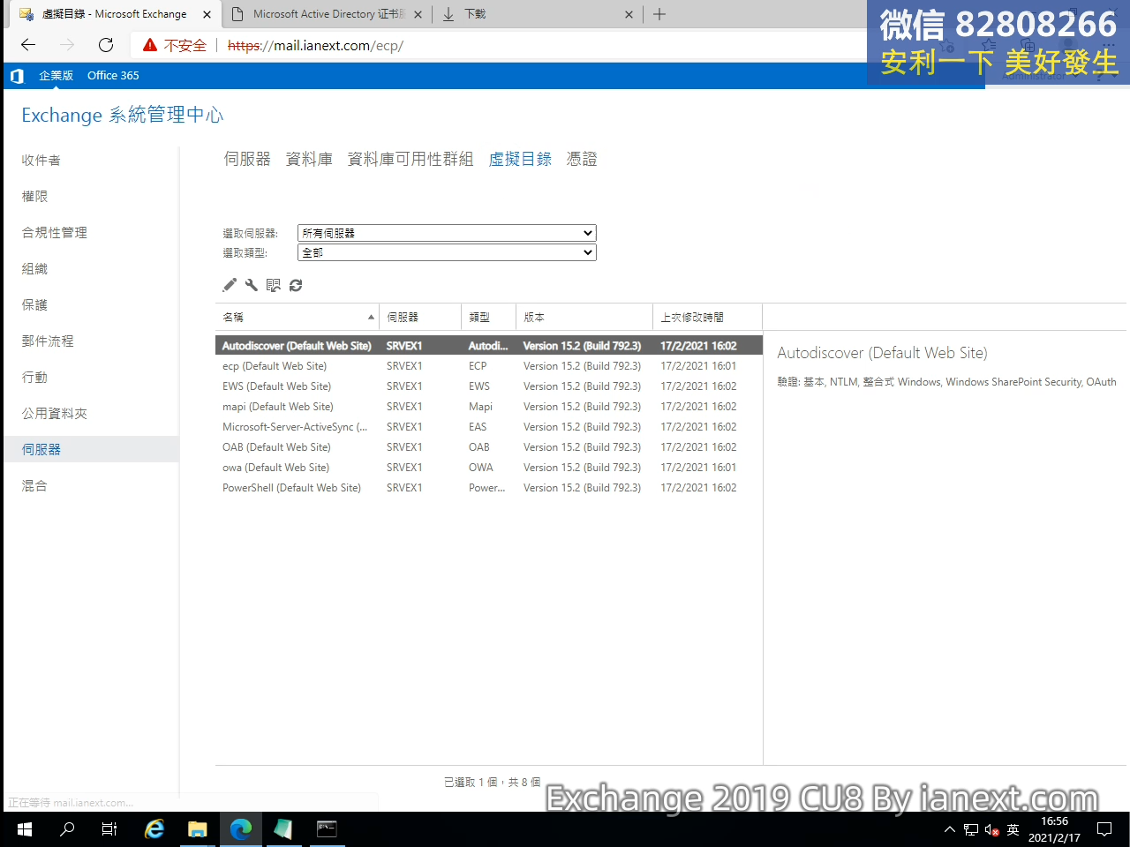This screenshot has width=1130, height=847.
Task: Open 保護 in the left navigation
Action: point(34,304)
